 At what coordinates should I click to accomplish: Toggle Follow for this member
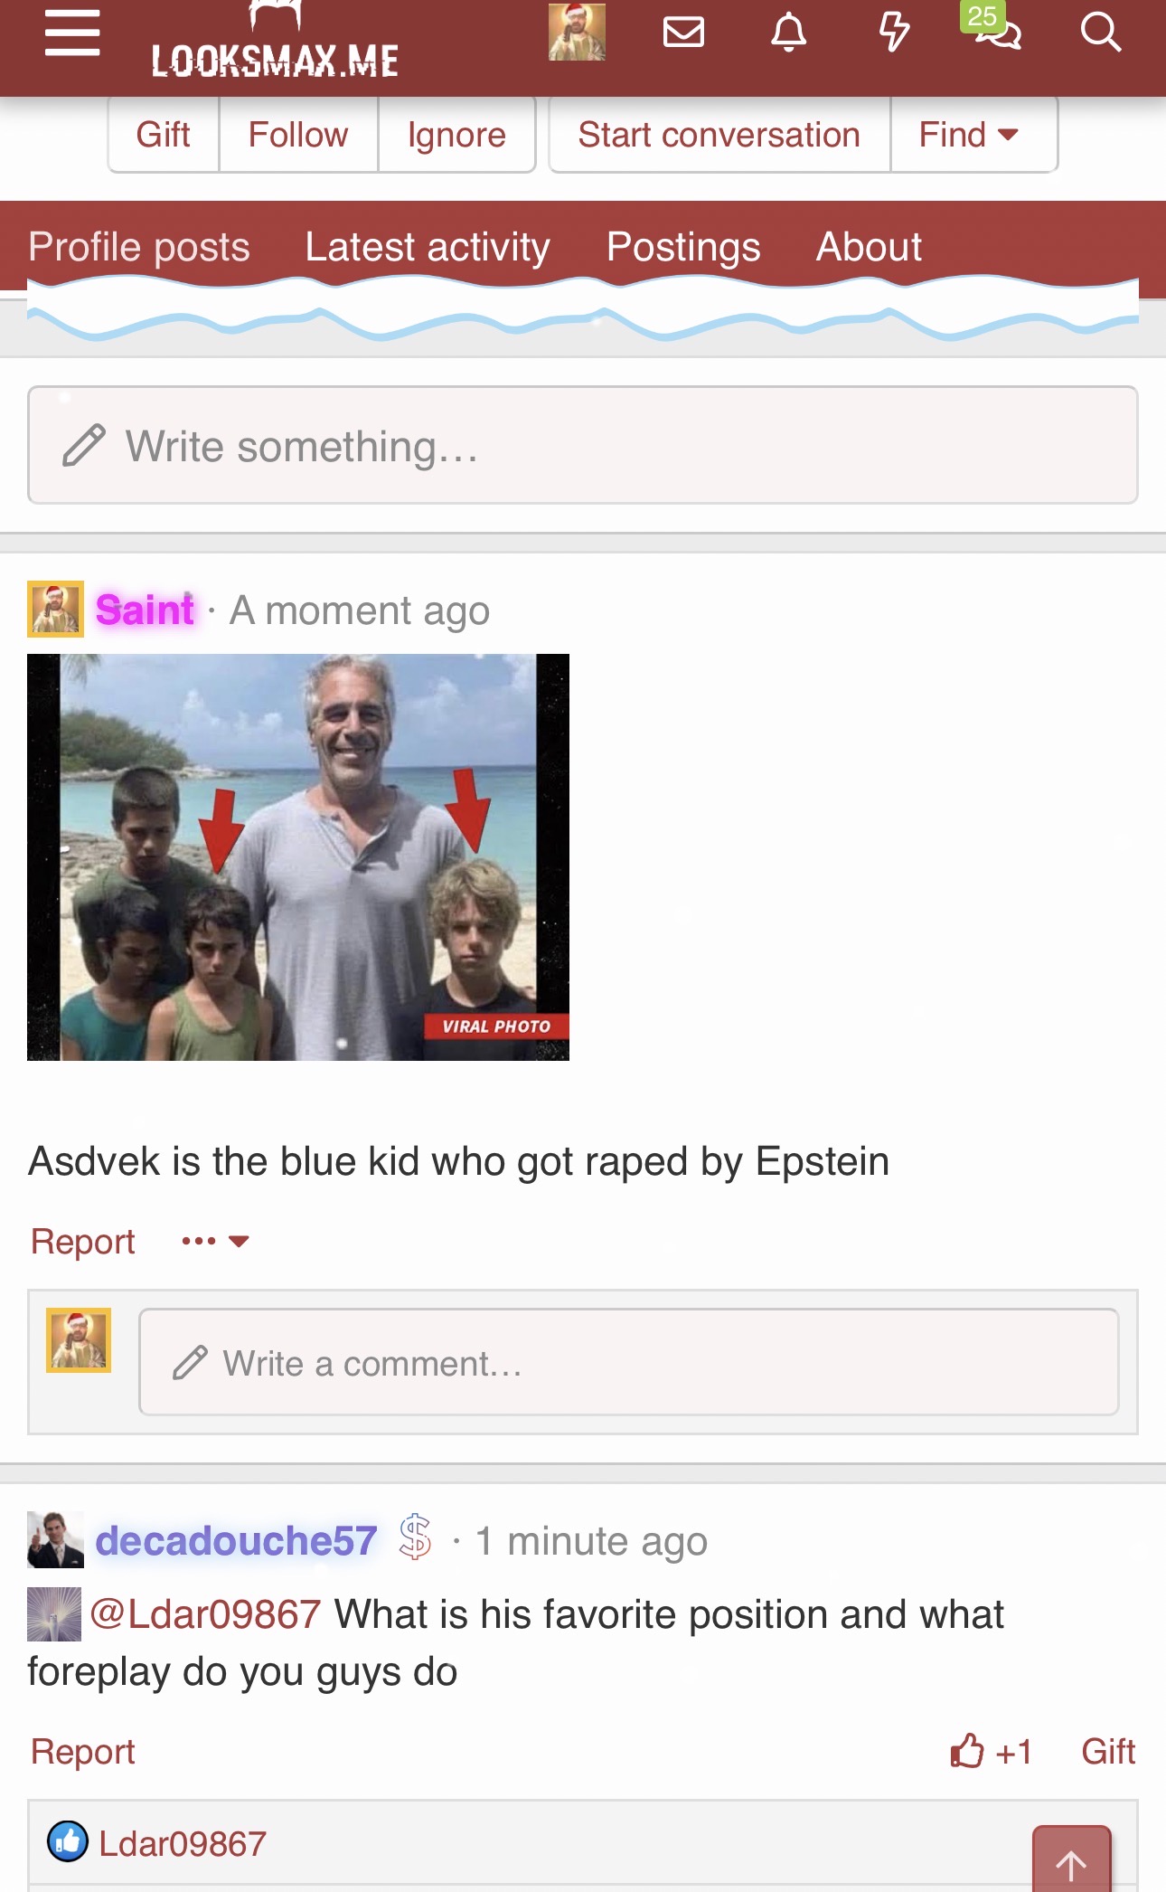(x=298, y=135)
